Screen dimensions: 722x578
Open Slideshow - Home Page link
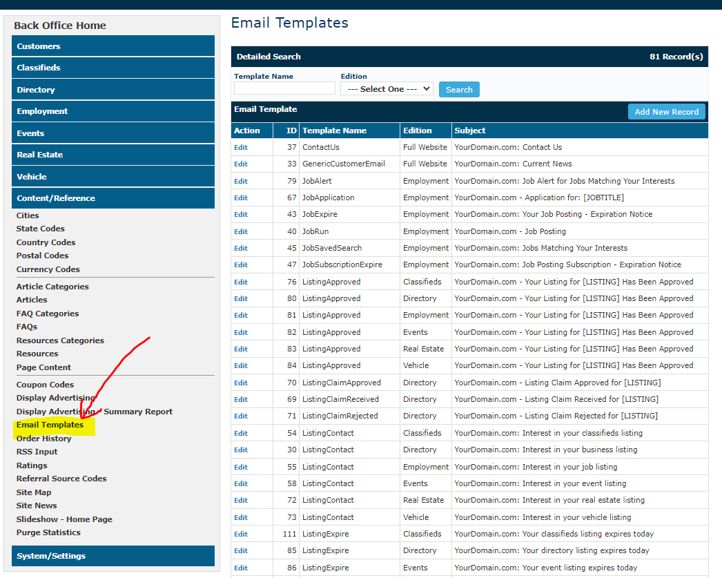pos(64,519)
